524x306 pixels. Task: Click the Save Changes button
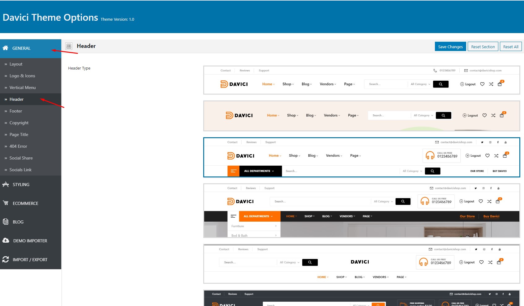pos(450,47)
